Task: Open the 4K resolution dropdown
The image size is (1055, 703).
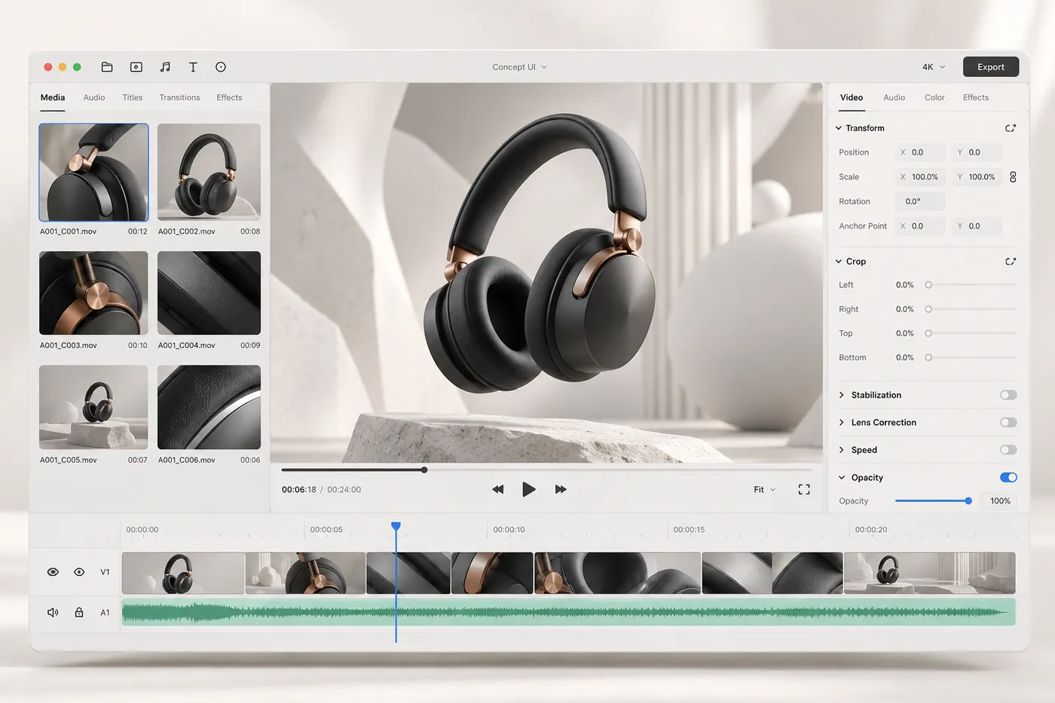Action: pos(934,67)
